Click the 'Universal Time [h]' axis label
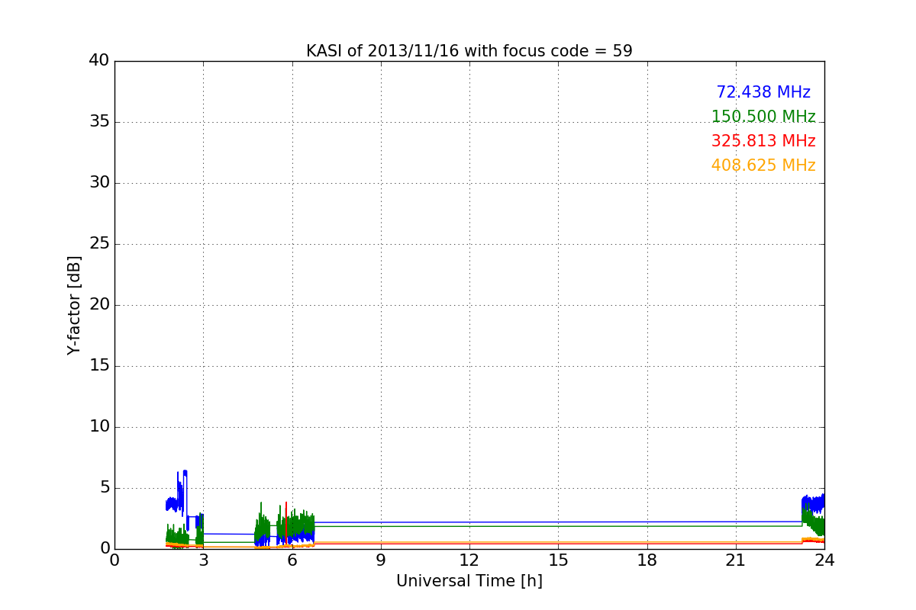This screenshot has height=610, width=916. tap(469, 581)
